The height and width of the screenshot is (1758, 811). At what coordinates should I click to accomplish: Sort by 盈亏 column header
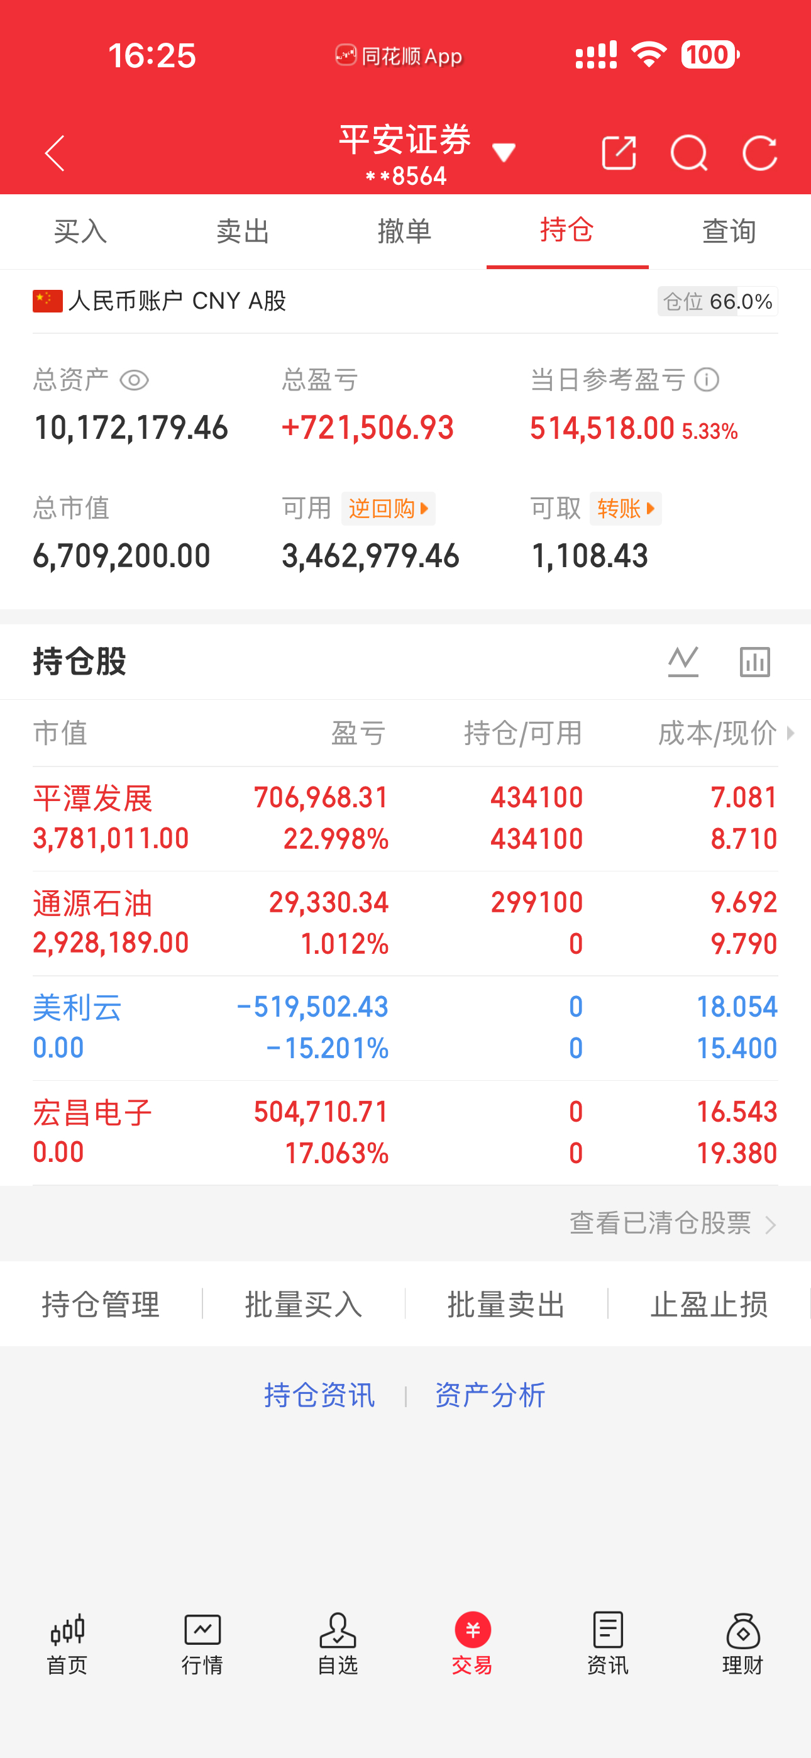358,733
